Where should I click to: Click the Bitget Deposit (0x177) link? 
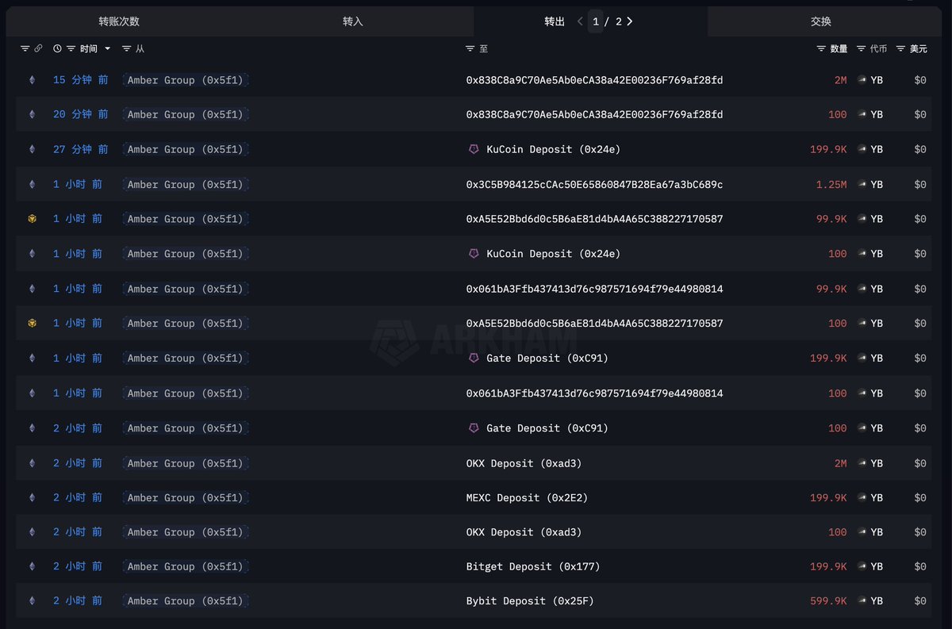click(533, 567)
